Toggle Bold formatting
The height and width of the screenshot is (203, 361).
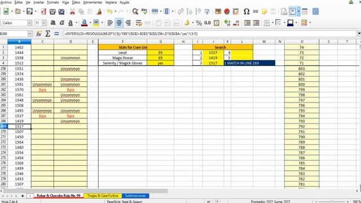tap(52, 23)
